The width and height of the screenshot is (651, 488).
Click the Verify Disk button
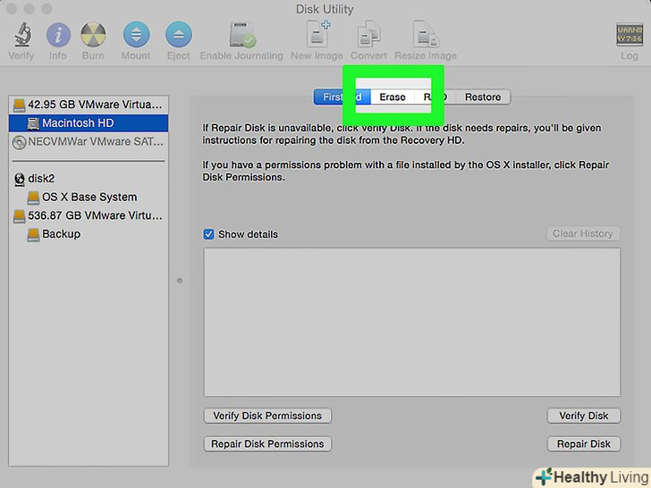click(583, 416)
